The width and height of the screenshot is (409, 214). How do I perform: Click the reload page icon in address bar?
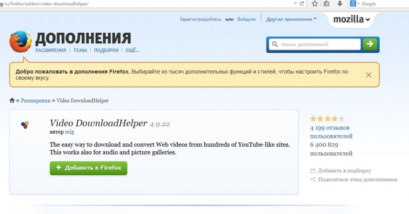click(302, 4)
